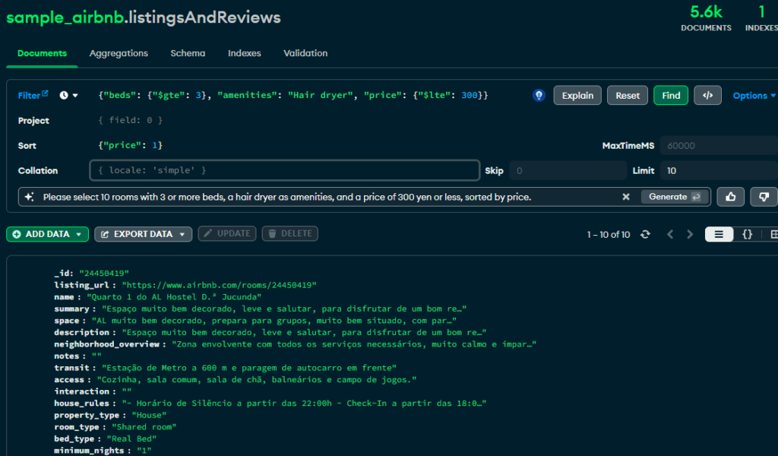Click the indexes count stat
778x456 pixels.
pos(761,18)
